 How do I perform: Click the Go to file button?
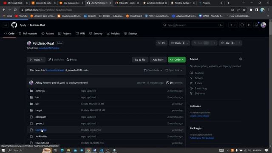140,59
